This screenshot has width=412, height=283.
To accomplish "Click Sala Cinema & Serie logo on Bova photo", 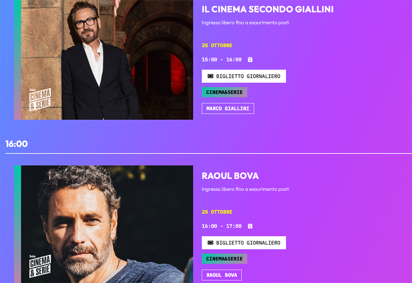I will click(40, 266).
